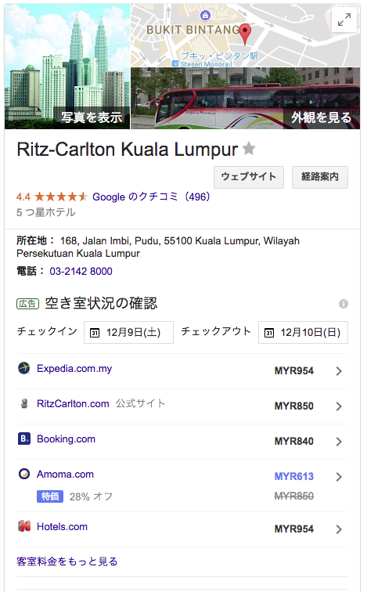The width and height of the screenshot is (367, 592).
Task: Open check-in date picker 12月9日(土)
Action: tap(128, 332)
